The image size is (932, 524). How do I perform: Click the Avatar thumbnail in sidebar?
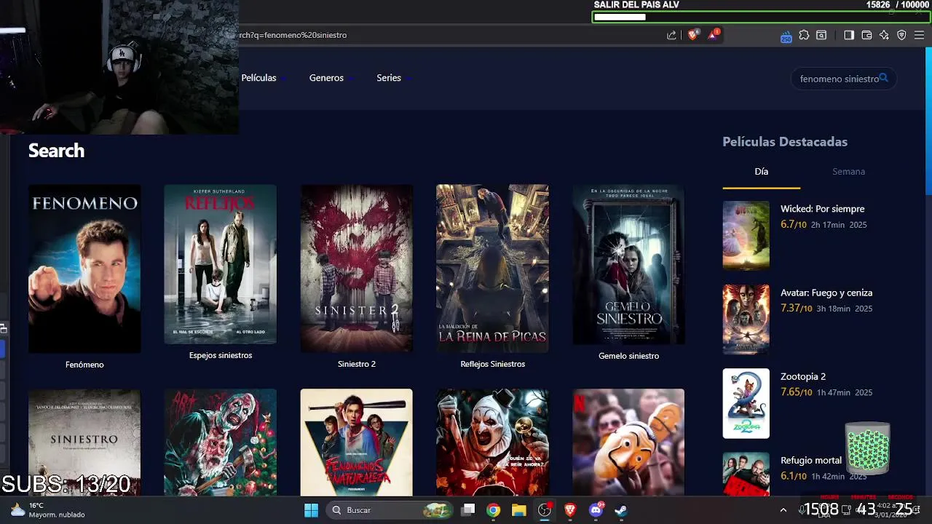click(x=746, y=319)
